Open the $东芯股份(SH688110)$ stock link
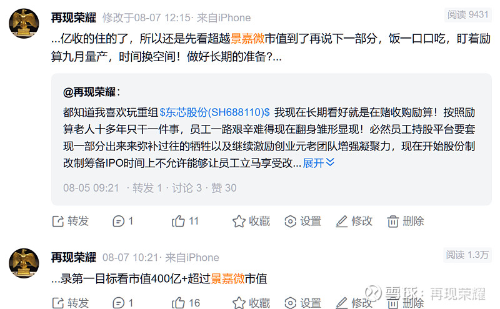This screenshot has width=500, height=309. pyautogui.click(x=214, y=112)
